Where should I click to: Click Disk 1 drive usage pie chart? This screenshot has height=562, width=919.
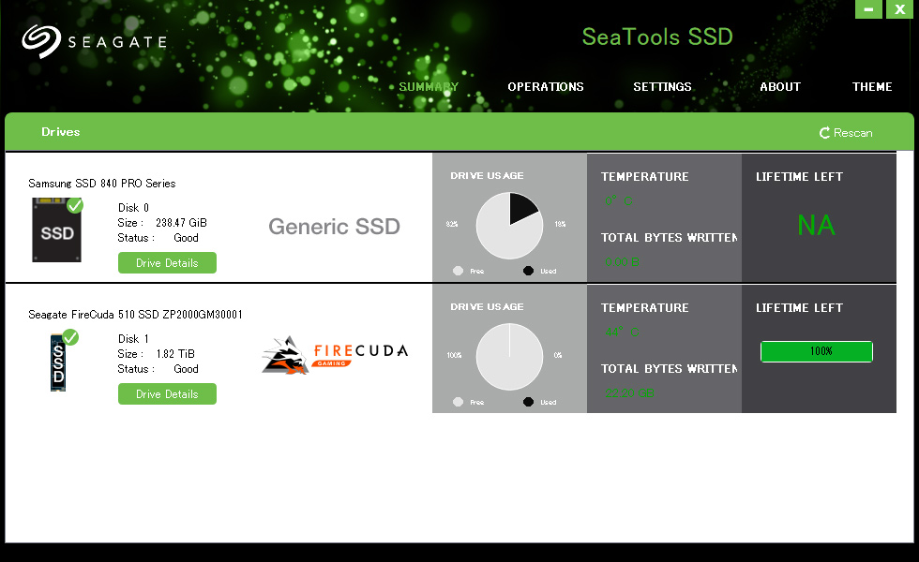[509, 357]
